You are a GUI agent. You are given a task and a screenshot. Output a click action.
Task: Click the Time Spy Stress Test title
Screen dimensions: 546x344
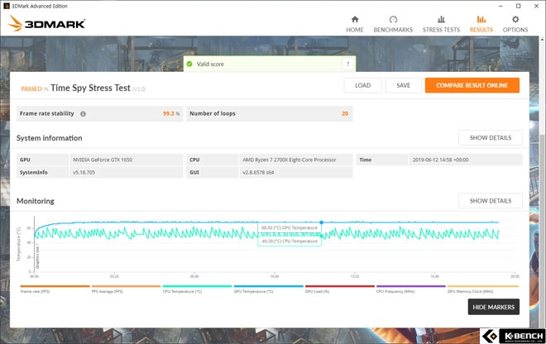pos(90,88)
